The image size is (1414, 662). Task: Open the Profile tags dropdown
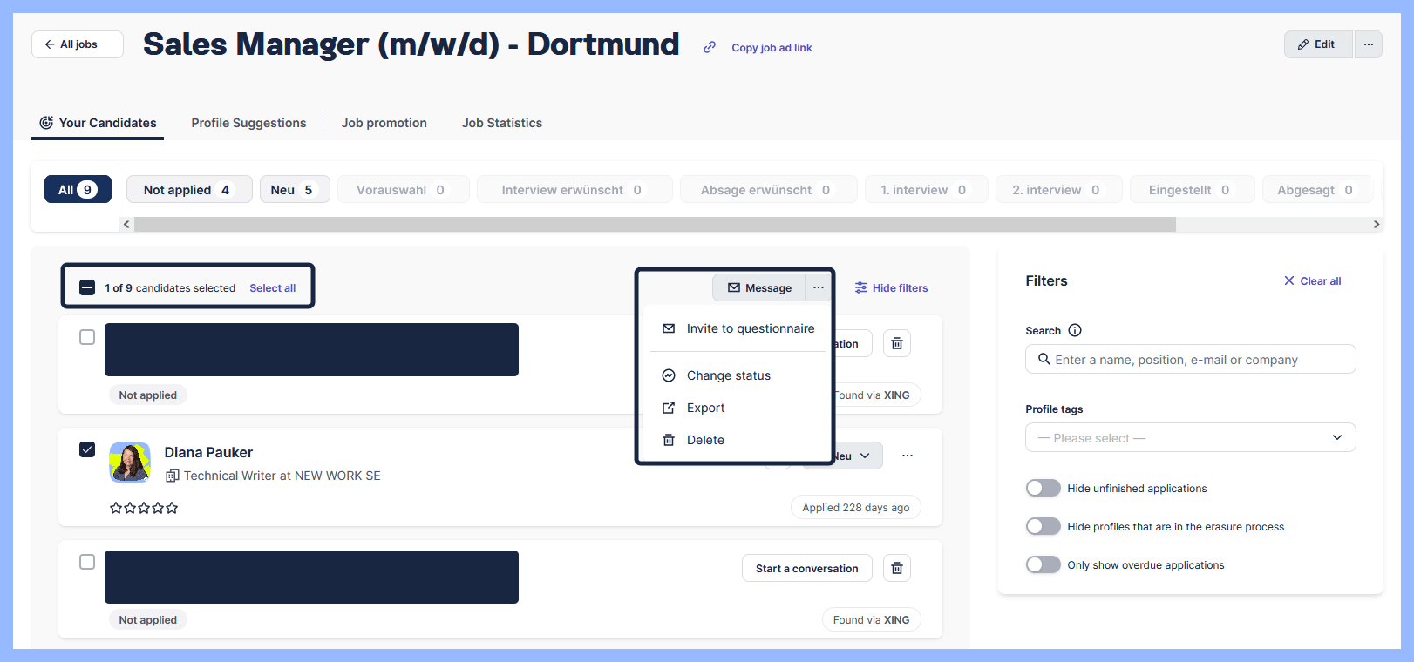(1190, 437)
